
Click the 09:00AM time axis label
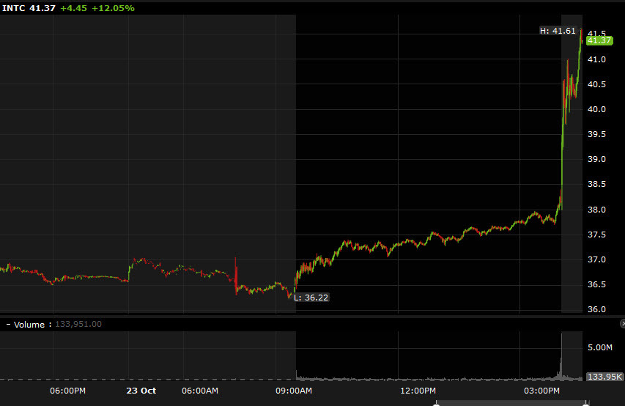click(x=295, y=391)
